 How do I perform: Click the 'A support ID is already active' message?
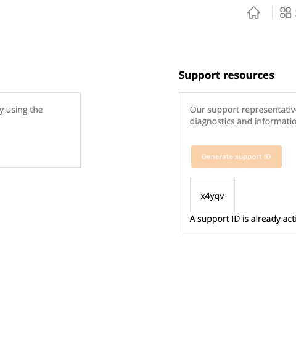click(243, 219)
